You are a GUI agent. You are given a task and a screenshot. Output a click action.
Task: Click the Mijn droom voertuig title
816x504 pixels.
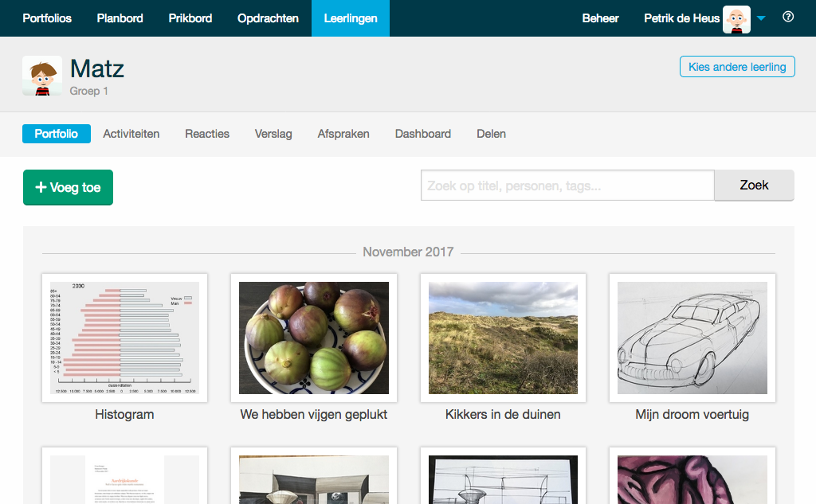click(692, 415)
